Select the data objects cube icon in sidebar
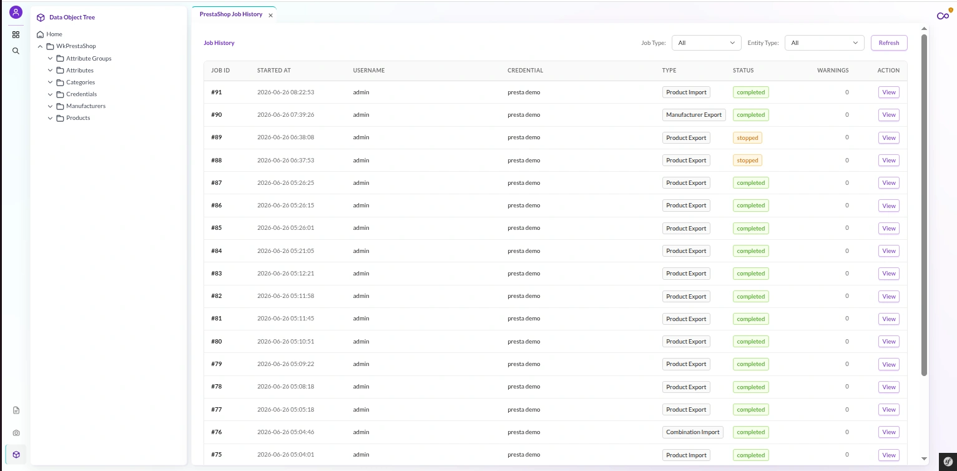The width and height of the screenshot is (957, 471). click(x=16, y=455)
